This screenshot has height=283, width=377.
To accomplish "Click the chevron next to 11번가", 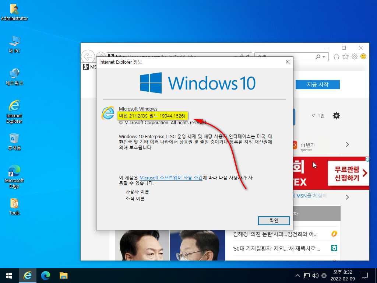I will (x=347, y=144).
